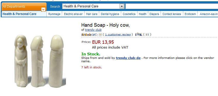Viewport: 218px width, 96px height.
Task: Click into the search text field
Action: click(171, 6)
